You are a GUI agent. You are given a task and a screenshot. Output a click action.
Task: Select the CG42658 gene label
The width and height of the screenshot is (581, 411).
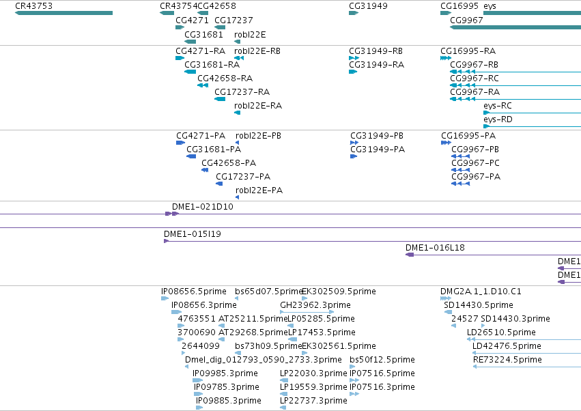[x=216, y=6]
